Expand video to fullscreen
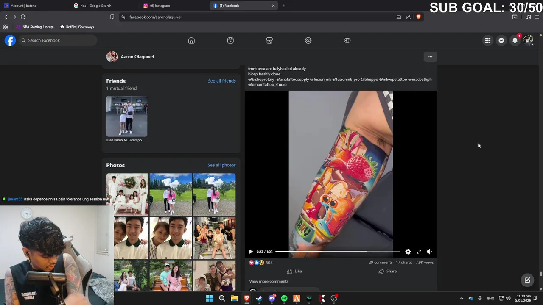543x305 pixels. click(x=419, y=252)
